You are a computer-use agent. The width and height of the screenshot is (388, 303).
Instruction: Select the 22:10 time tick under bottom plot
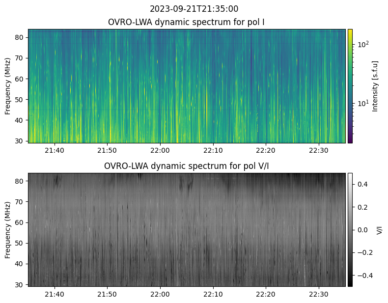coord(213,294)
